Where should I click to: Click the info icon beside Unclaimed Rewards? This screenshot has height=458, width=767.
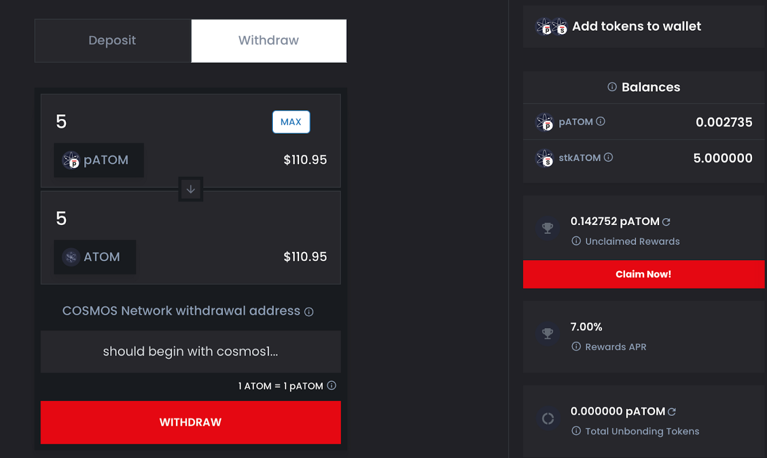point(576,241)
